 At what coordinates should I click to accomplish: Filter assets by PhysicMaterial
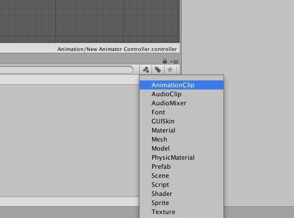point(181,157)
